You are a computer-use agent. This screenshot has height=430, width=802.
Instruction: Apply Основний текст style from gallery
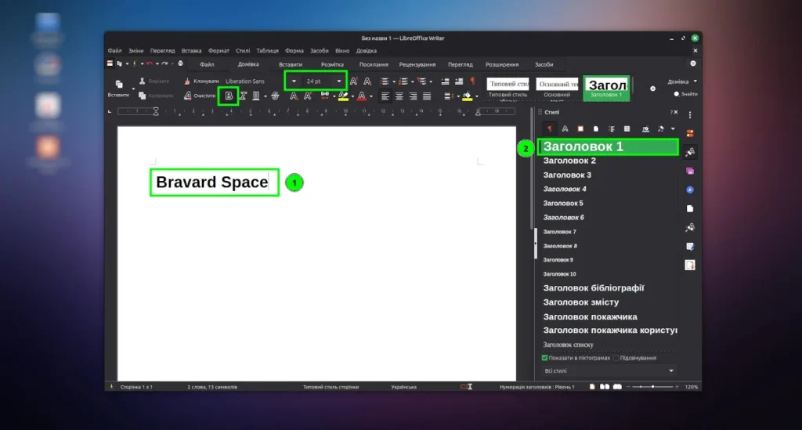tap(557, 89)
